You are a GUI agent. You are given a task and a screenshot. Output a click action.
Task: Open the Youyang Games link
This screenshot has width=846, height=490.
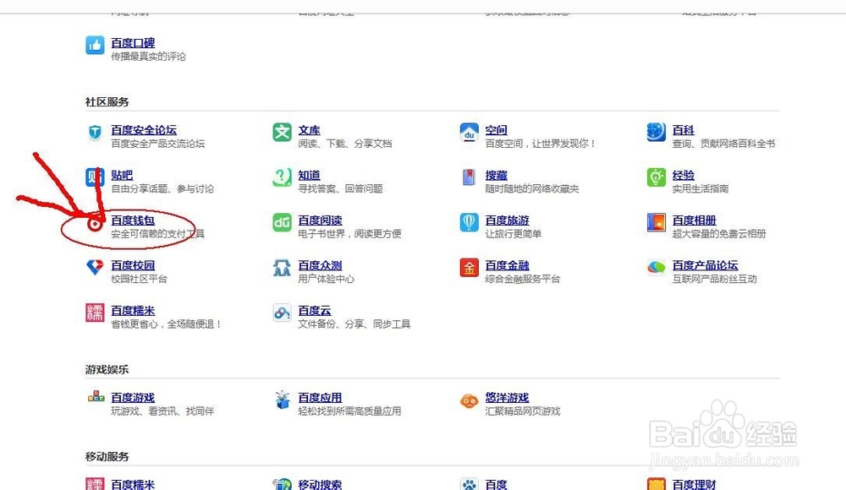click(506, 398)
